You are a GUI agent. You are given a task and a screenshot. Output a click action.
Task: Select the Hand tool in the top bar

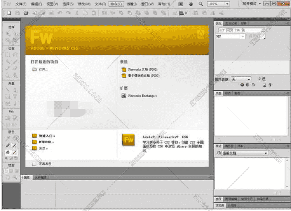[191, 4]
